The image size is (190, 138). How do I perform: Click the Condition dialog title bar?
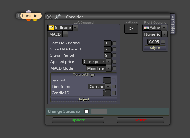[x=108, y=17]
